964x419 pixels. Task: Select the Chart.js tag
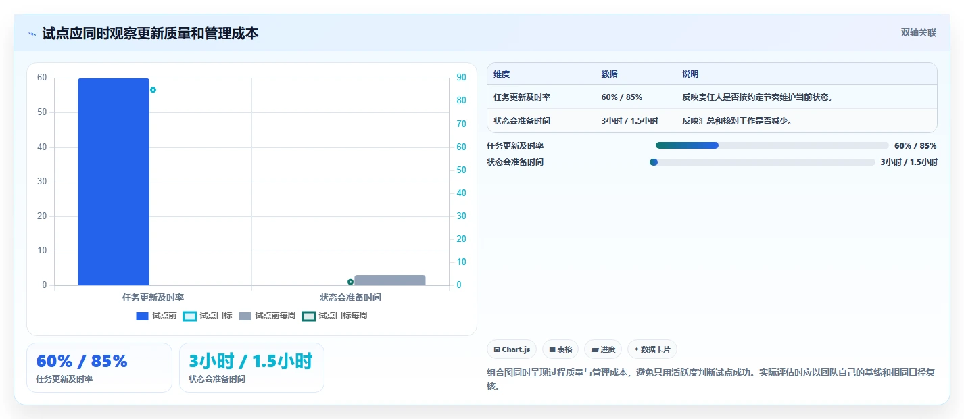(x=512, y=349)
